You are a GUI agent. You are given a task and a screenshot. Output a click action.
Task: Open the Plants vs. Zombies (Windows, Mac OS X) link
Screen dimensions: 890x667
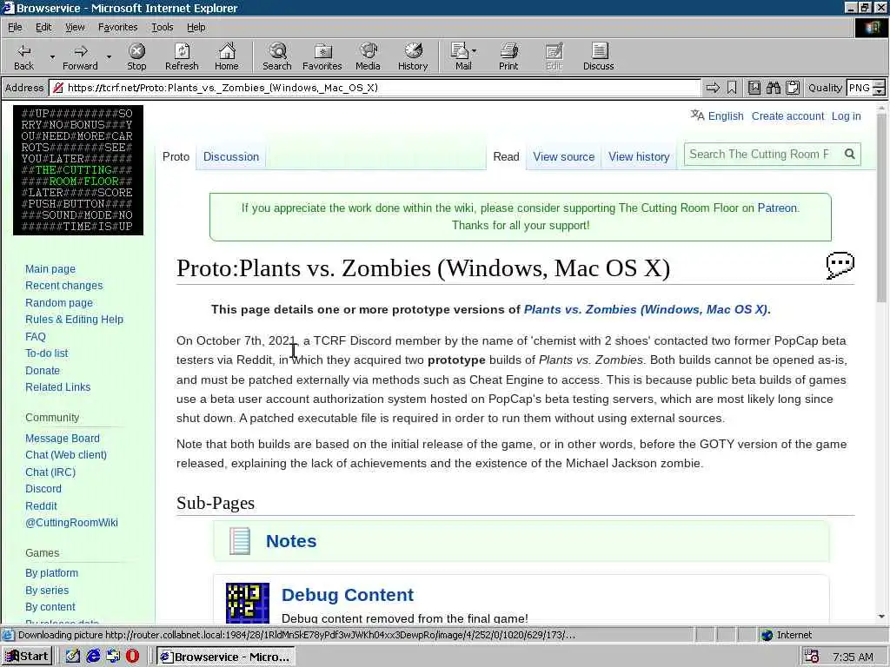point(646,310)
